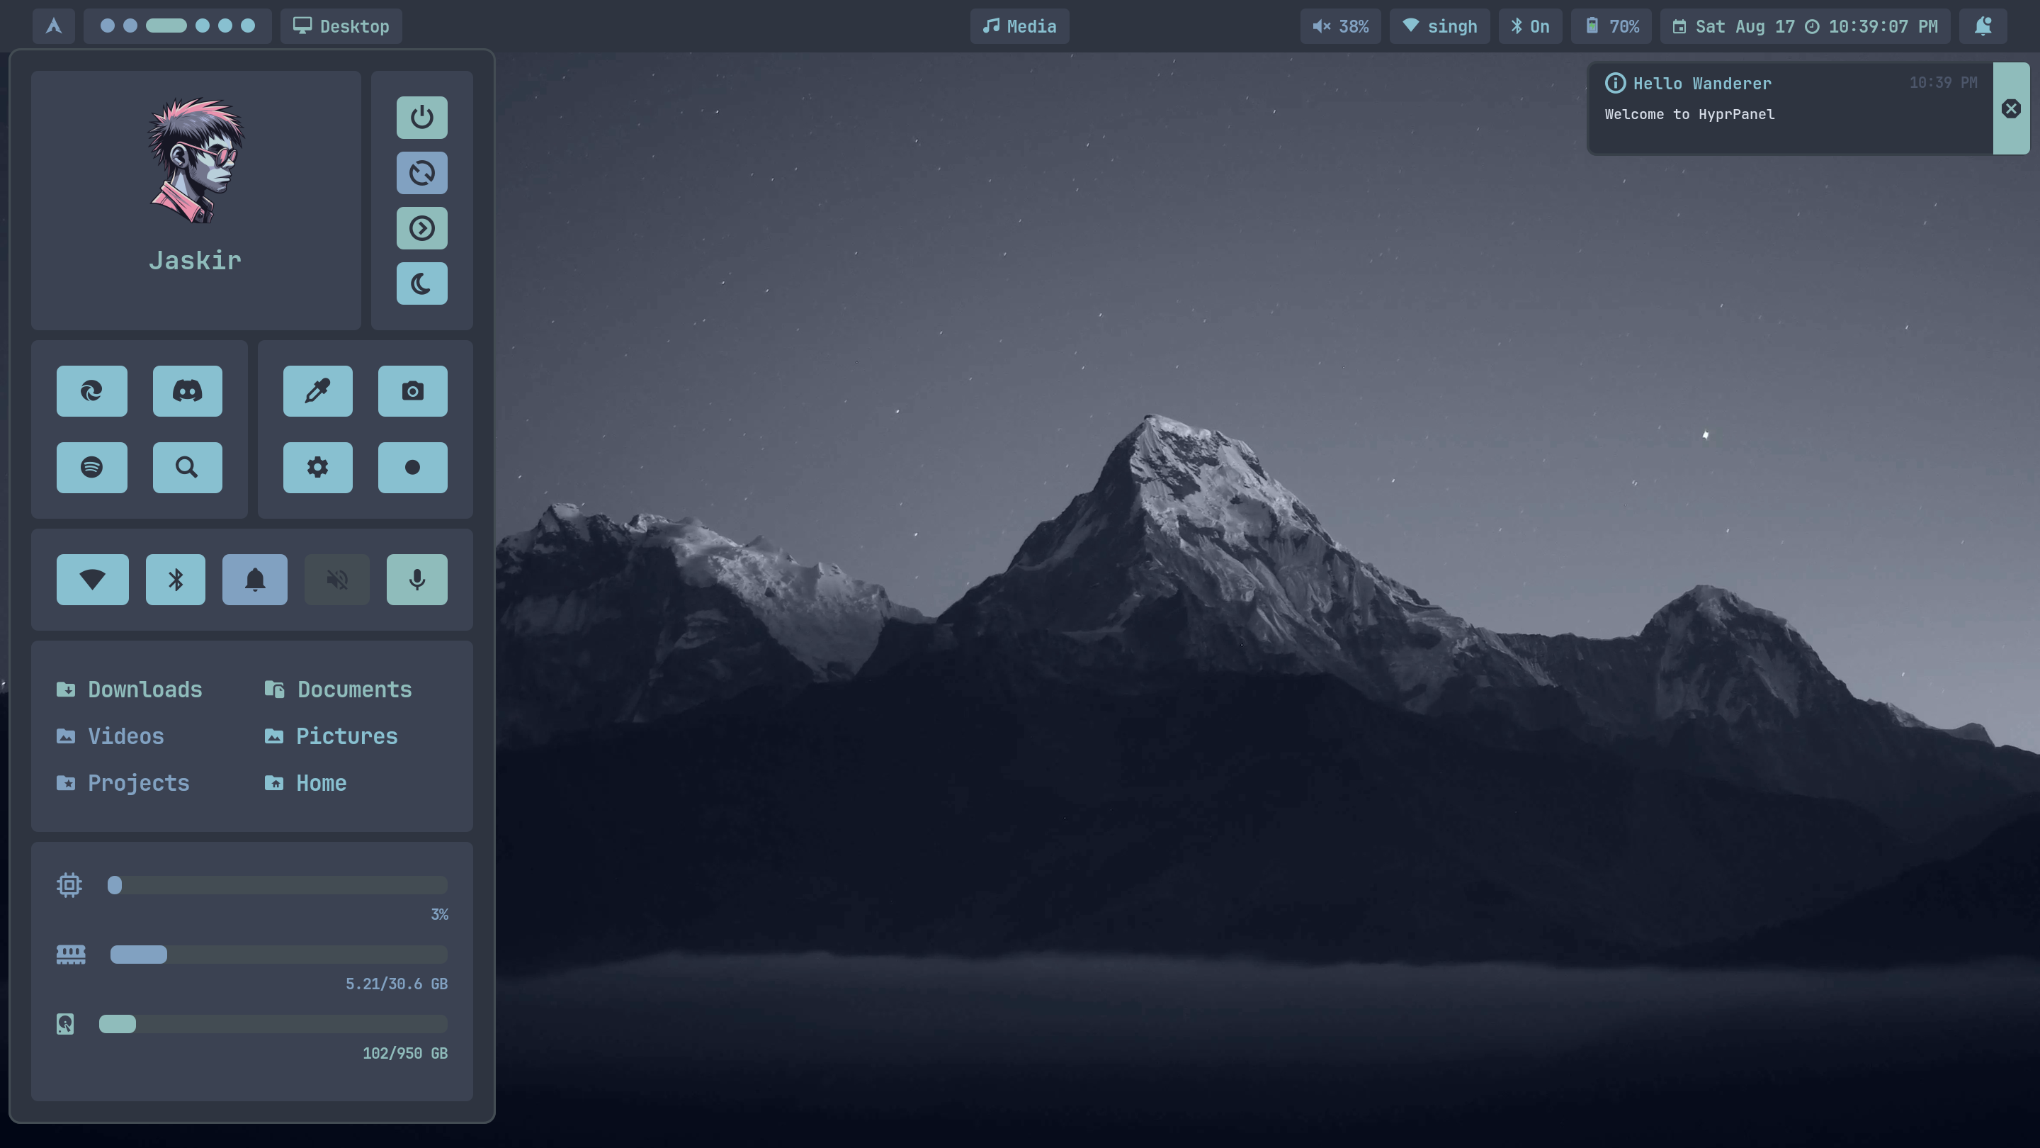Open the color picker eyedropper tool

click(x=317, y=390)
